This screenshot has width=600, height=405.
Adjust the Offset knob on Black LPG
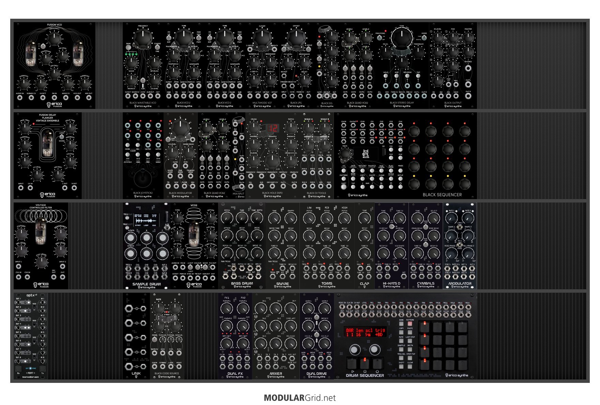click(296, 38)
